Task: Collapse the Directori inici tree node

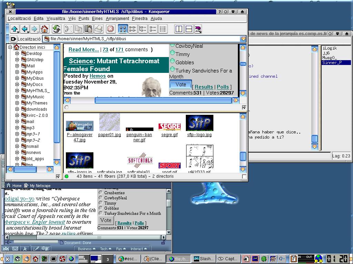Action: (x=10, y=47)
